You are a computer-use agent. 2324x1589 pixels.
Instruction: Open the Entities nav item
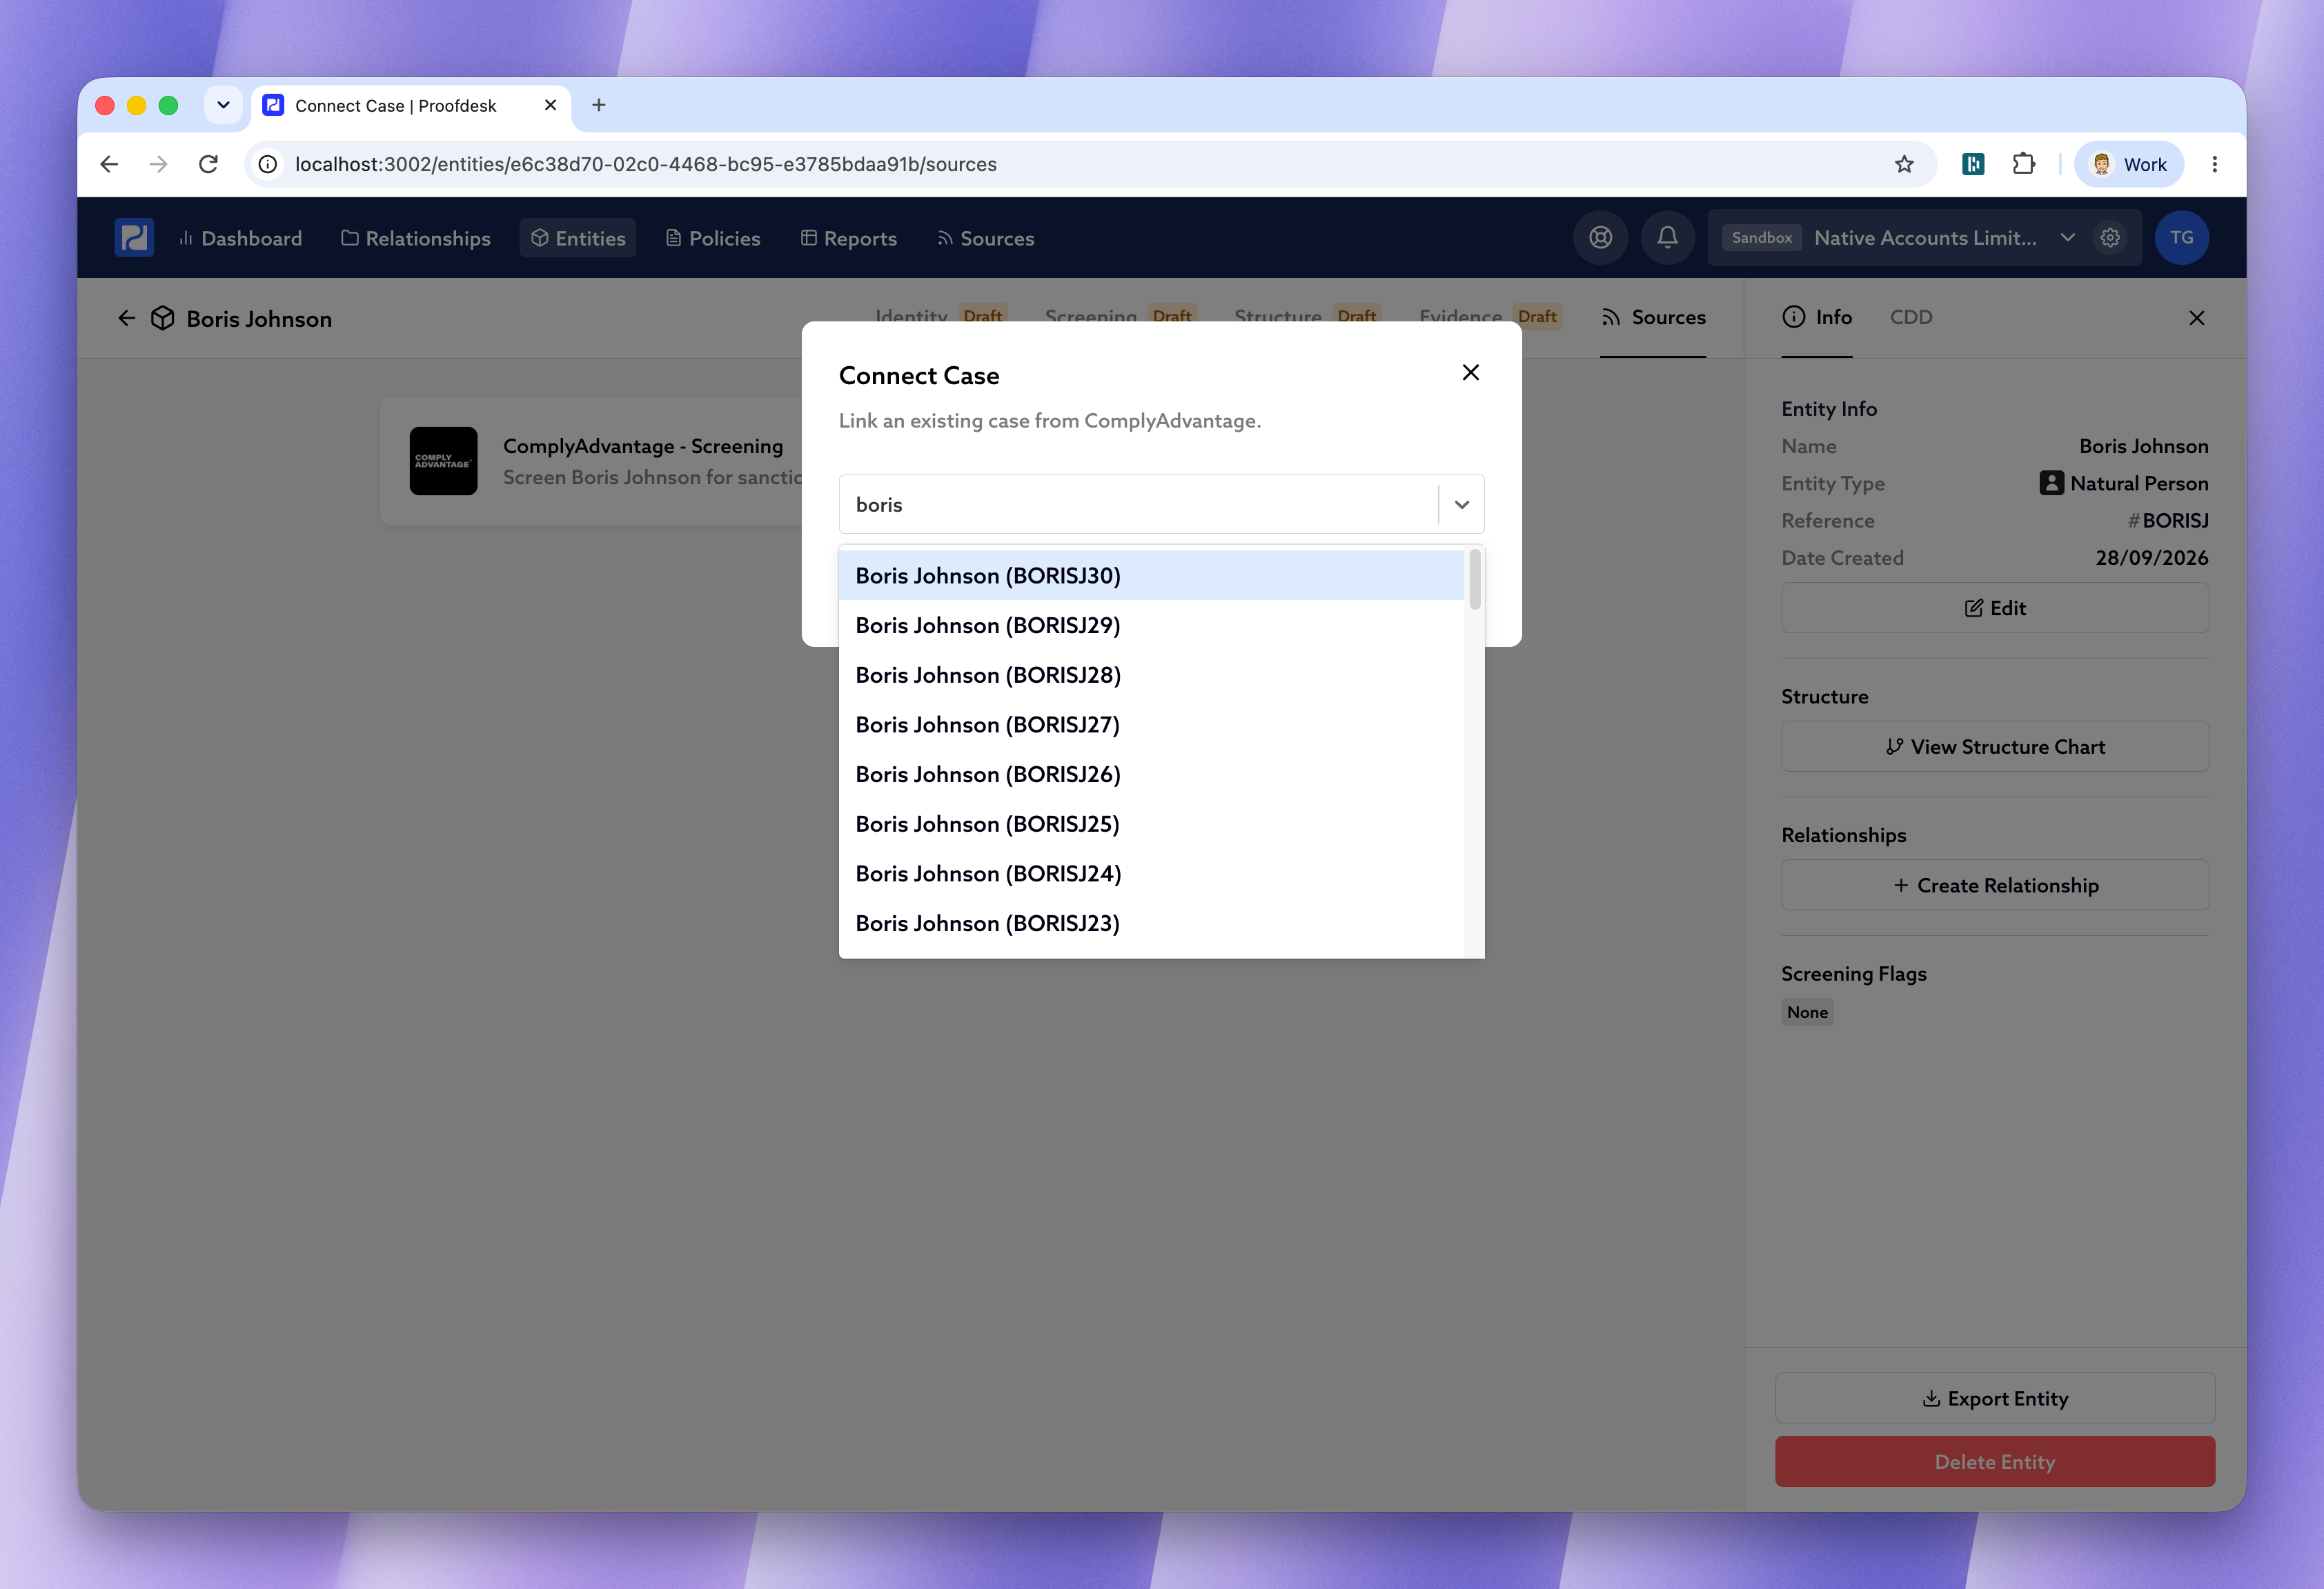click(x=578, y=238)
